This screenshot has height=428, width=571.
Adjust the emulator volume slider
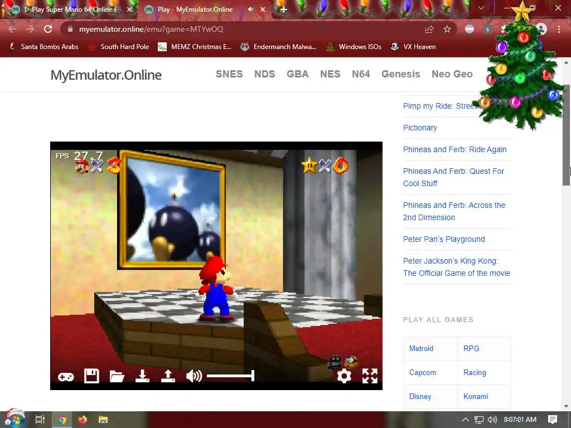pos(230,376)
